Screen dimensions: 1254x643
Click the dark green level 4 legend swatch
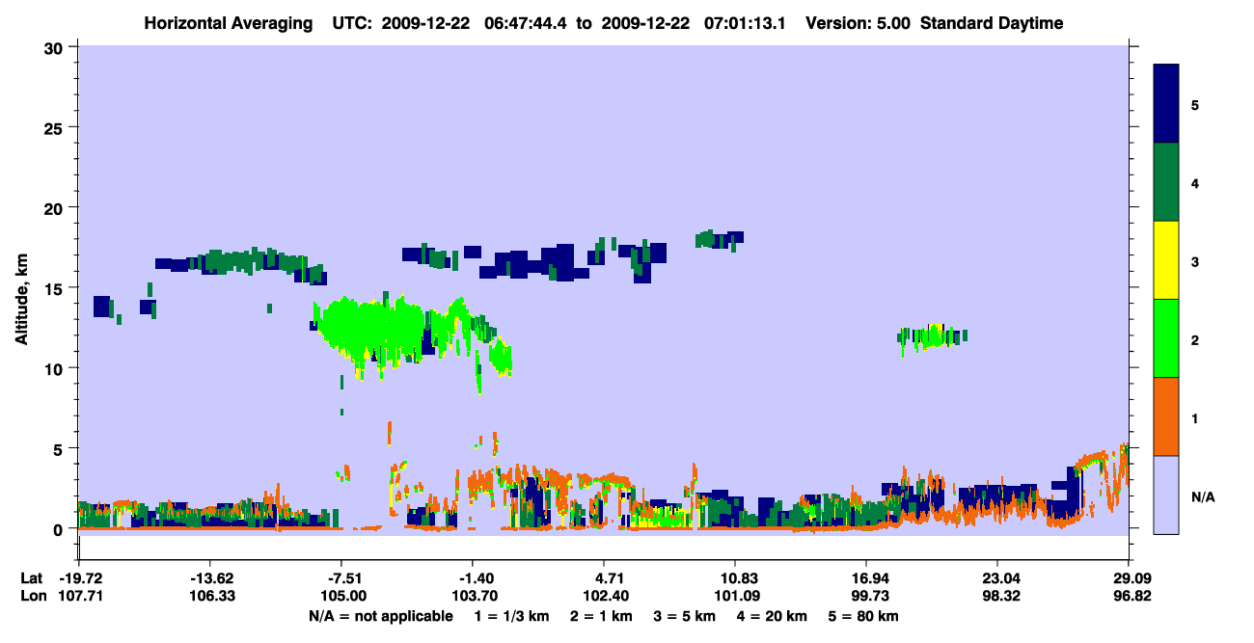pyautogui.click(x=1166, y=182)
